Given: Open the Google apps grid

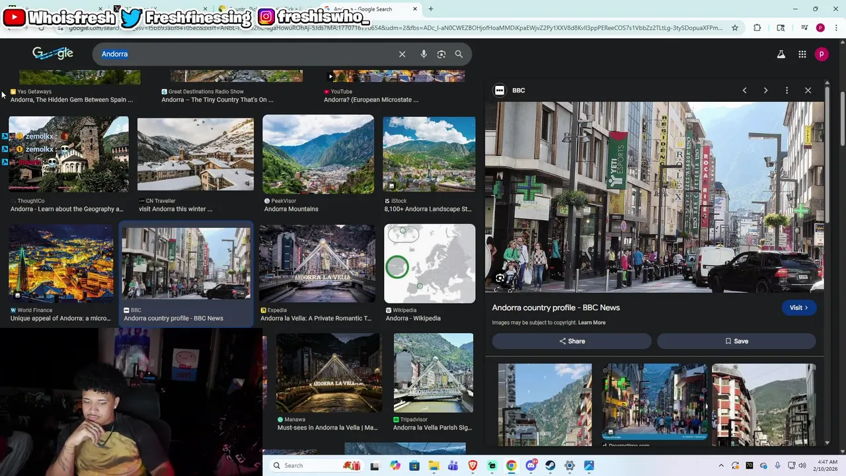Looking at the screenshot, I should [802, 54].
